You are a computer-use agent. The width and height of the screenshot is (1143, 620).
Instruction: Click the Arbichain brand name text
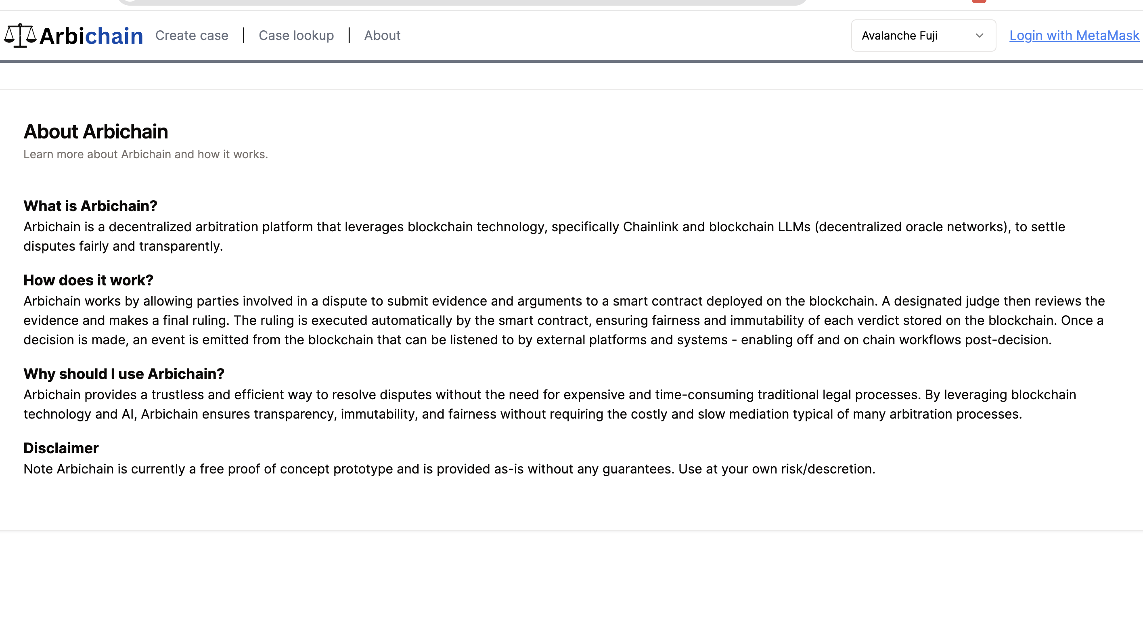click(x=91, y=36)
